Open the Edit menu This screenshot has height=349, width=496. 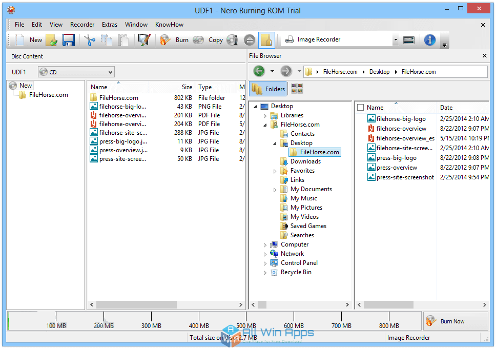[x=37, y=25]
